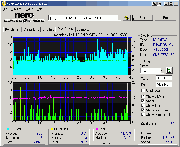Click the Nero app icon in title bar

[3, 3]
